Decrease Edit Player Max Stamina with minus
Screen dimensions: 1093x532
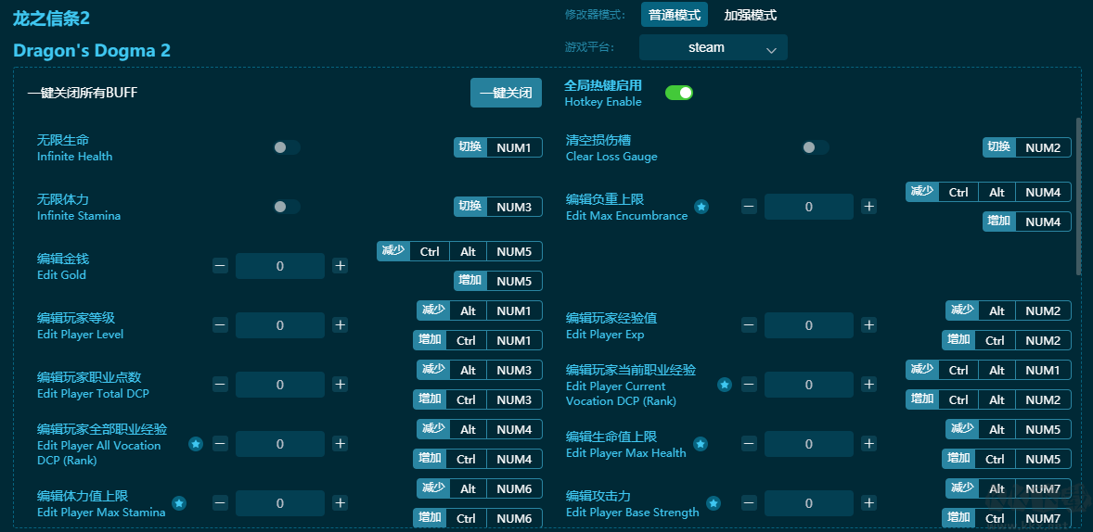[x=220, y=502]
